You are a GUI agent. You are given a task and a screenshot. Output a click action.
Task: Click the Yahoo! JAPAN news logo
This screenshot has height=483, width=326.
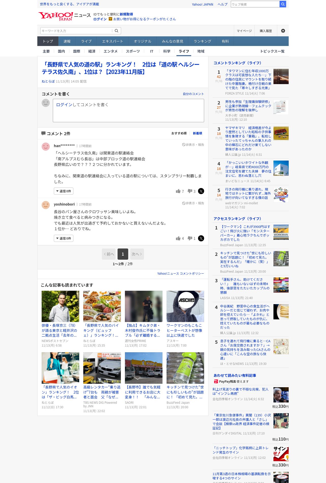click(64, 16)
